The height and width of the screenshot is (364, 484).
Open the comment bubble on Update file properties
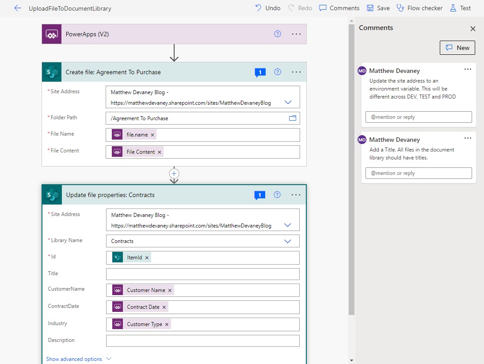259,195
